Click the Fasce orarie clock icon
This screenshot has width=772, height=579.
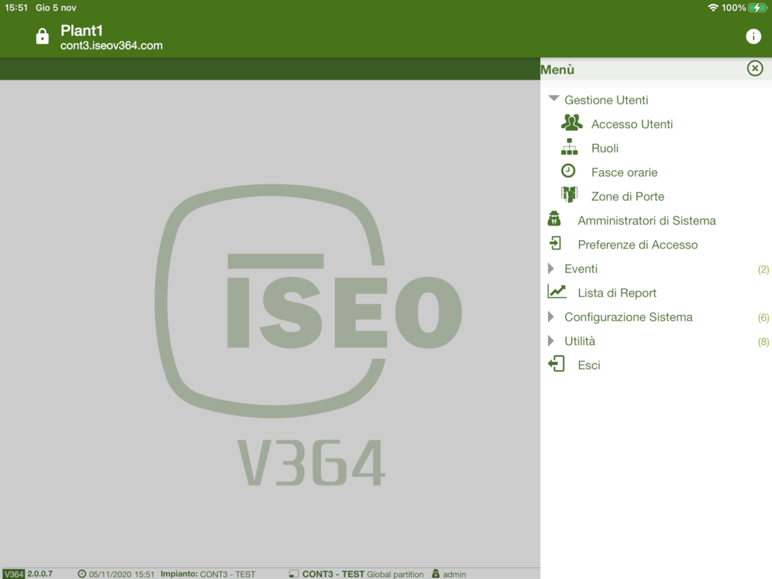(568, 171)
